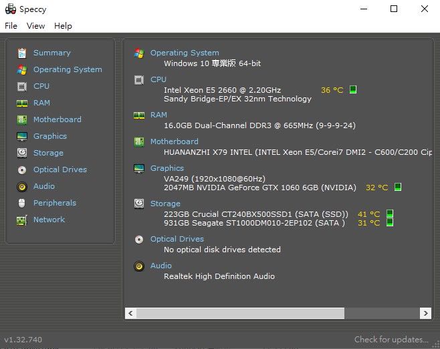This screenshot has width=440, height=349.
Task: Select CPU in the sidebar
Action: point(41,86)
